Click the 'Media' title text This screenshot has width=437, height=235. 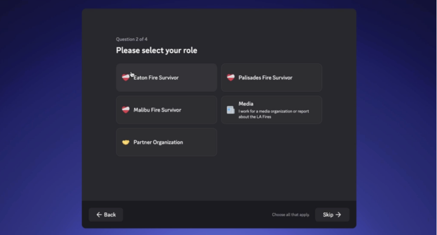coord(246,104)
